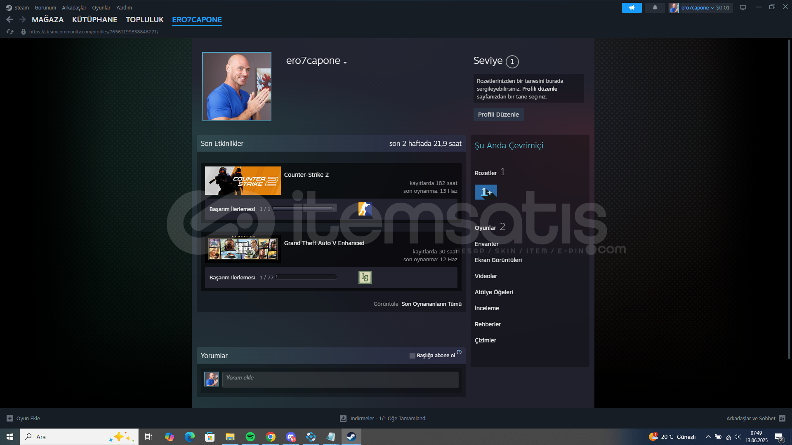
Task: Open the Profili düzenle text link
Action: click(x=540, y=89)
